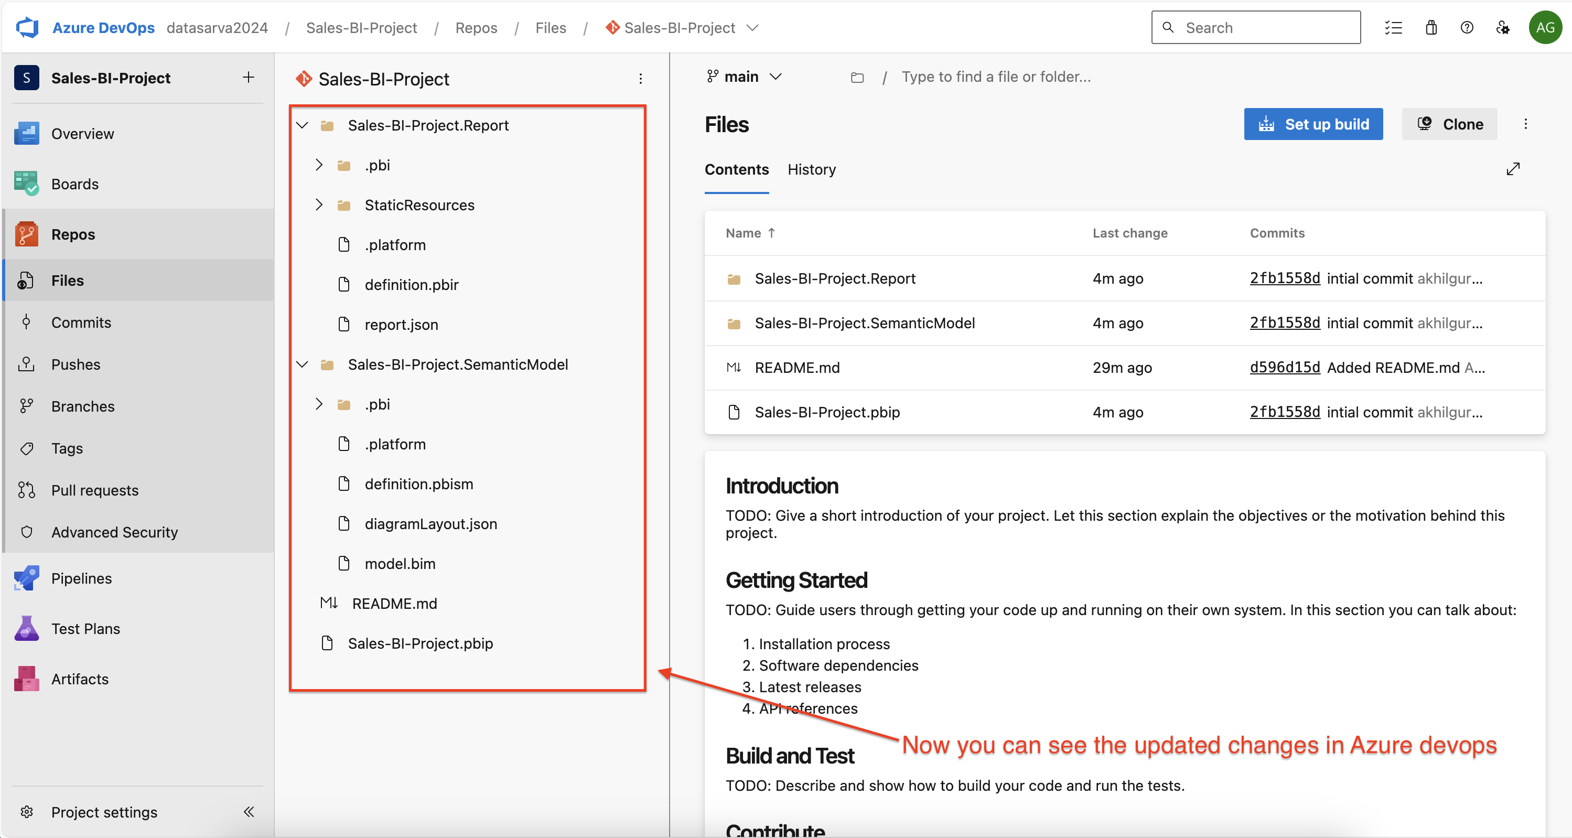The height and width of the screenshot is (838, 1572).
Task: Select definition.pbism in the tree
Action: click(x=418, y=484)
